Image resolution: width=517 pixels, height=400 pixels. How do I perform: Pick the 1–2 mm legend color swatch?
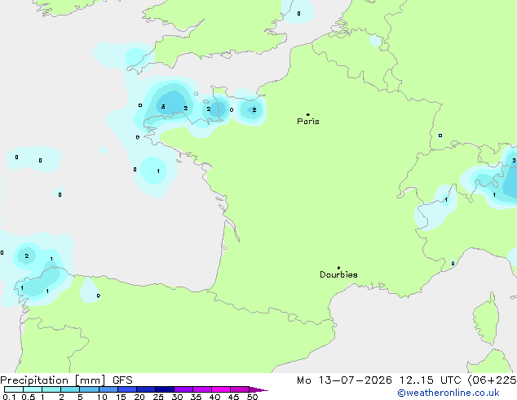pos(51,389)
